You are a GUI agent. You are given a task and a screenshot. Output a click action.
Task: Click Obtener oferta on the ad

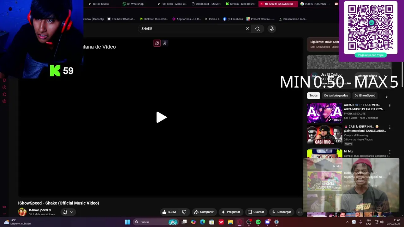(x=367, y=76)
